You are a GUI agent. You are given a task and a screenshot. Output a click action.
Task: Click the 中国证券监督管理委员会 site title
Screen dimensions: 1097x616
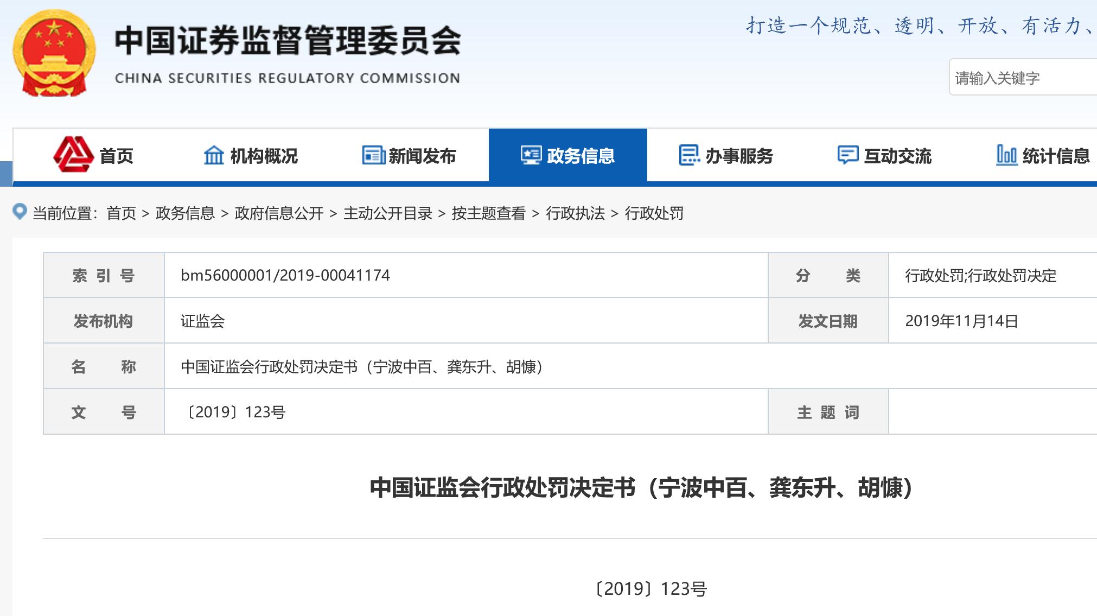point(288,41)
